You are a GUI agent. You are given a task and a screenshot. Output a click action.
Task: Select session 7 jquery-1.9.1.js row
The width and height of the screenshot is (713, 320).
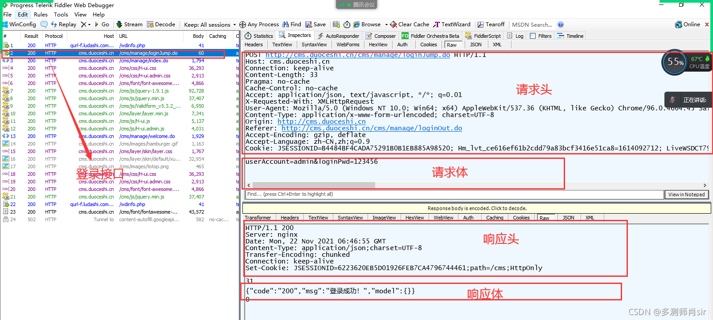point(119,91)
